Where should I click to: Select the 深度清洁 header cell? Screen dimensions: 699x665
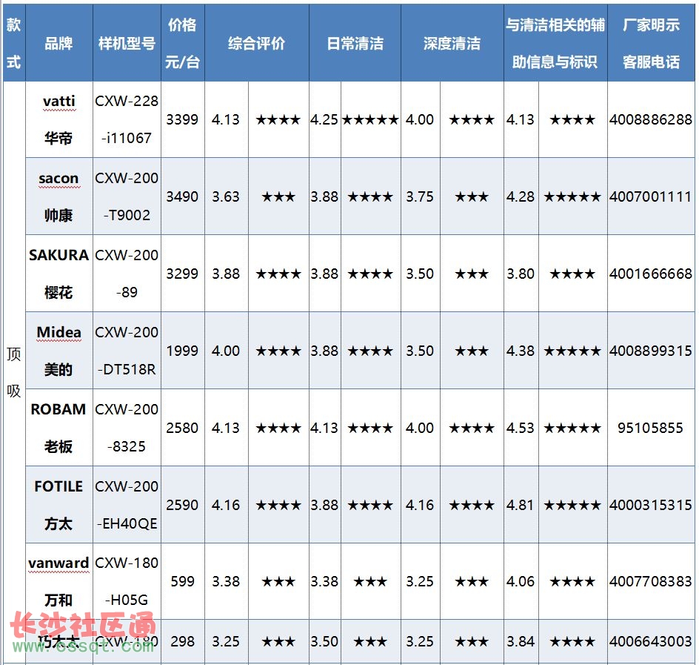point(452,43)
